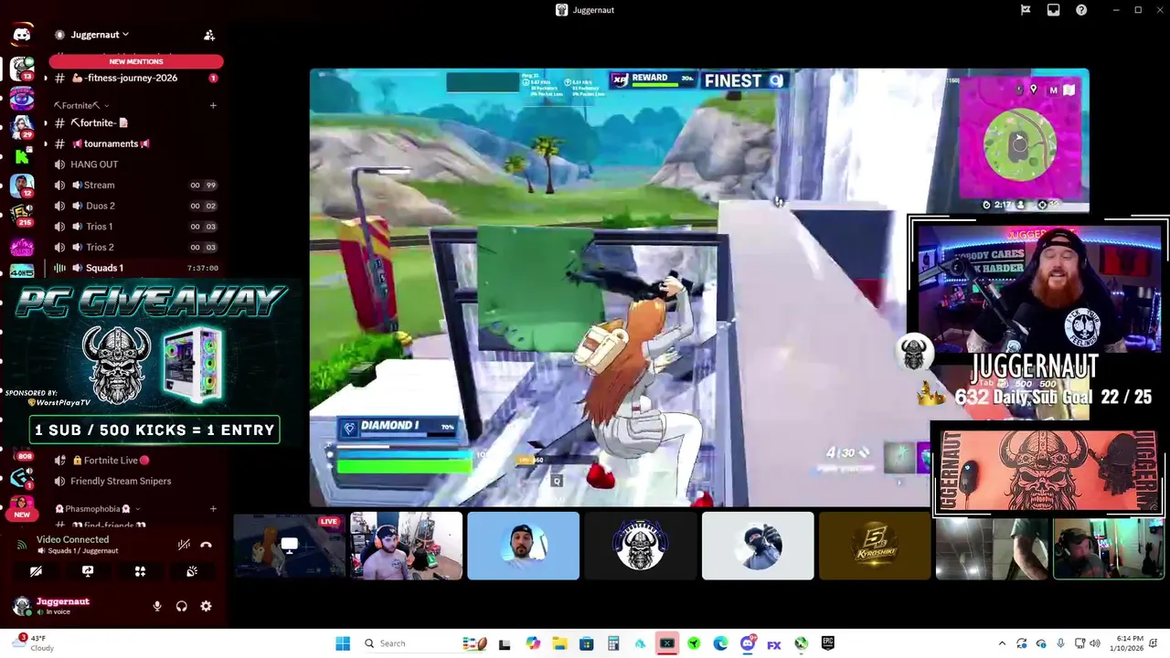Select blue background avatar participant tile
The image size is (1170, 658).
(523, 546)
